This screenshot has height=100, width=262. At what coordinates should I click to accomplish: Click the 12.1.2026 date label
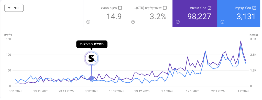coord(192,91)
